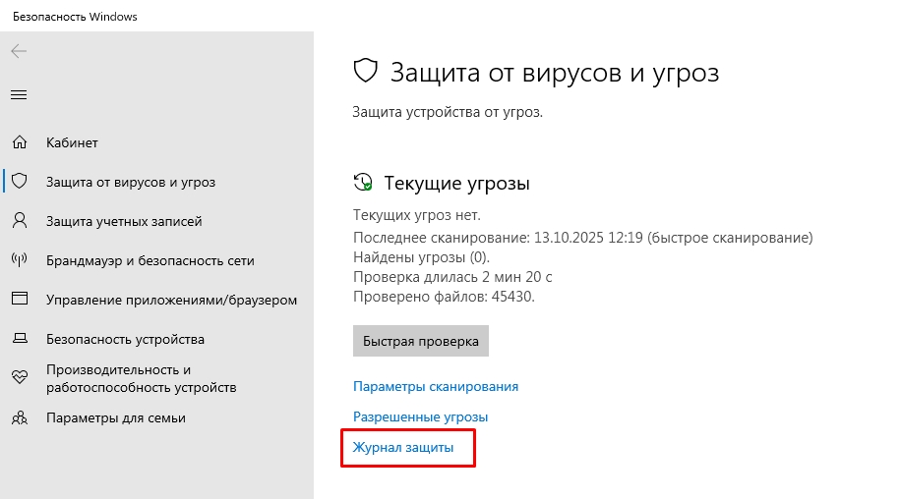The width and height of the screenshot is (900, 499).
Task: Open Параметры для семьи
Action: click(115, 417)
